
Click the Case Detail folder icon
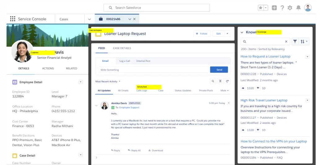(15, 155)
